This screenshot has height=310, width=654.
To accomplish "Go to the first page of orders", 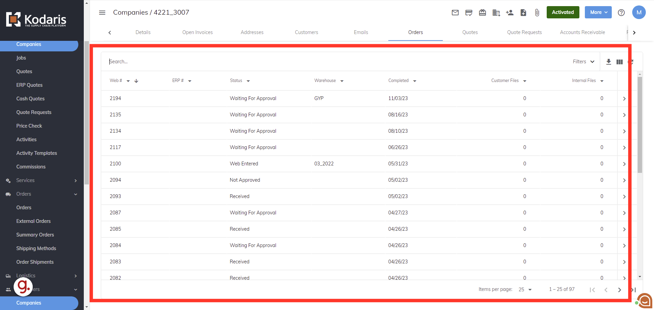I will coord(592,290).
